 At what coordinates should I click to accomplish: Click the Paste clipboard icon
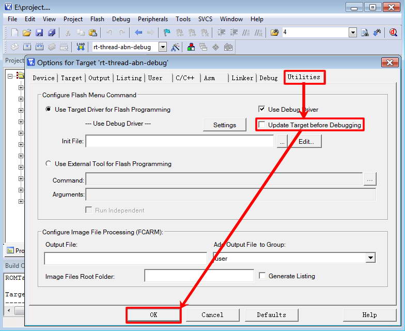93,33
